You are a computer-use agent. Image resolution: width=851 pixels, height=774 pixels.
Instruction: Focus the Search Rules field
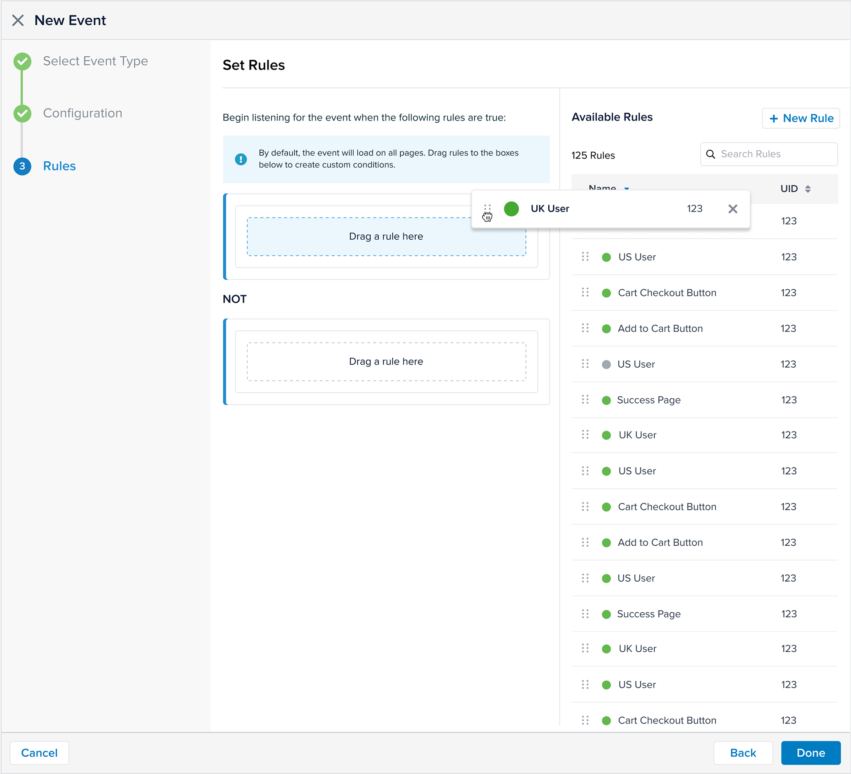point(769,154)
